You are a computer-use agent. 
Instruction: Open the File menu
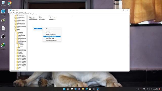11,12
